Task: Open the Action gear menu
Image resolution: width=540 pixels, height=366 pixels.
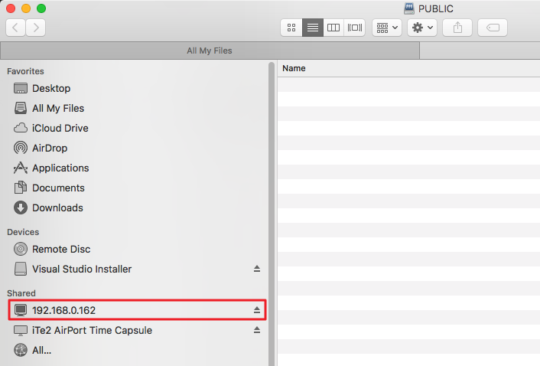Action: click(422, 28)
